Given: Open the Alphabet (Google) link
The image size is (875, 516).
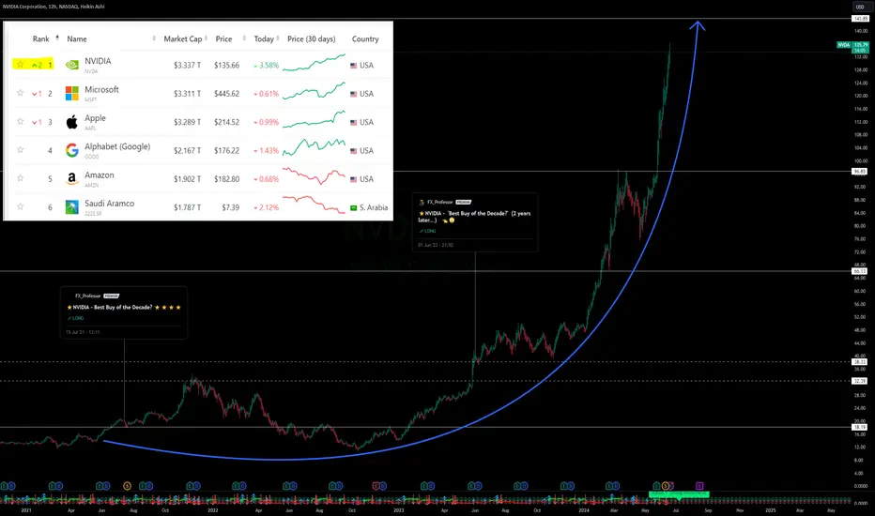Looking at the screenshot, I should (x=117, y=146).
